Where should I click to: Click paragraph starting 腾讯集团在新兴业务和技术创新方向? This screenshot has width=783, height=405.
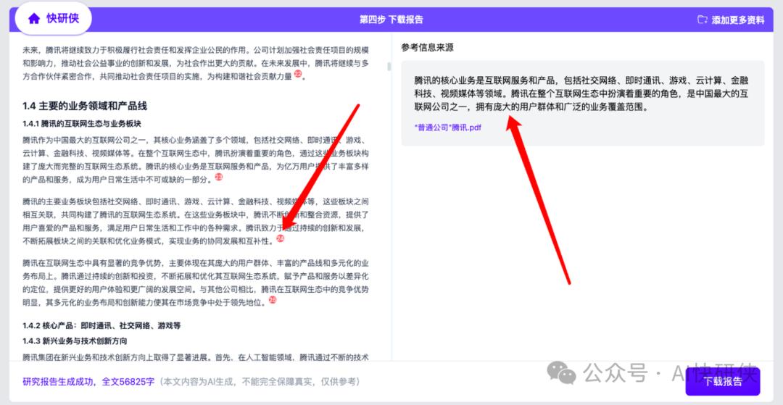tap(196, 357)
